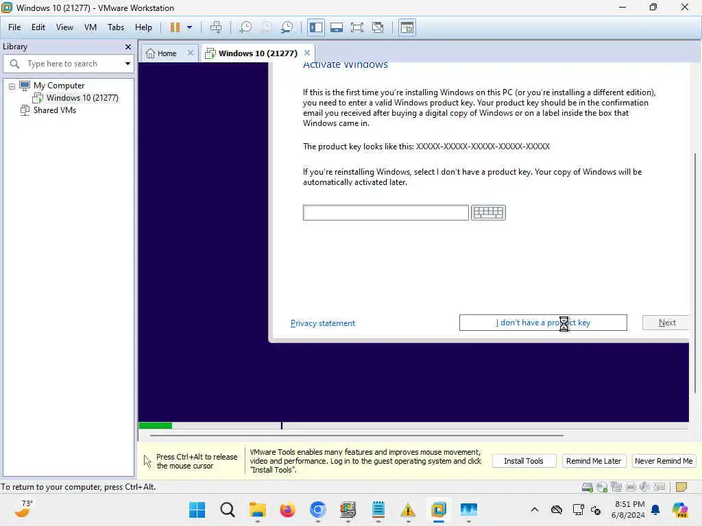Click the product key input field
The width and height of the screenshot is (702, 526).
coord(385,212)
